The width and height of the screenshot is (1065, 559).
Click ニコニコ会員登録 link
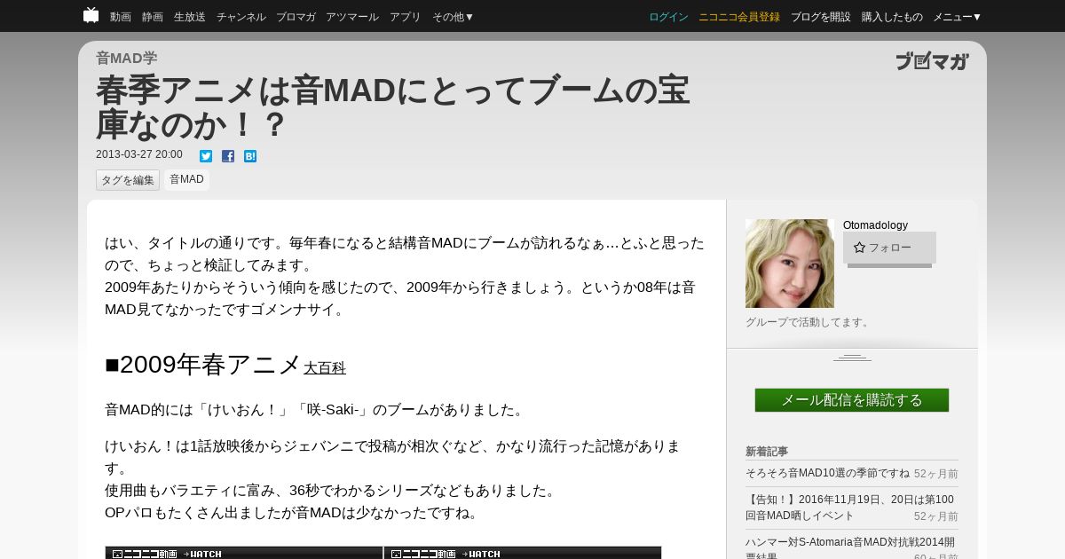pyautogui.click(x=739, y=17)
